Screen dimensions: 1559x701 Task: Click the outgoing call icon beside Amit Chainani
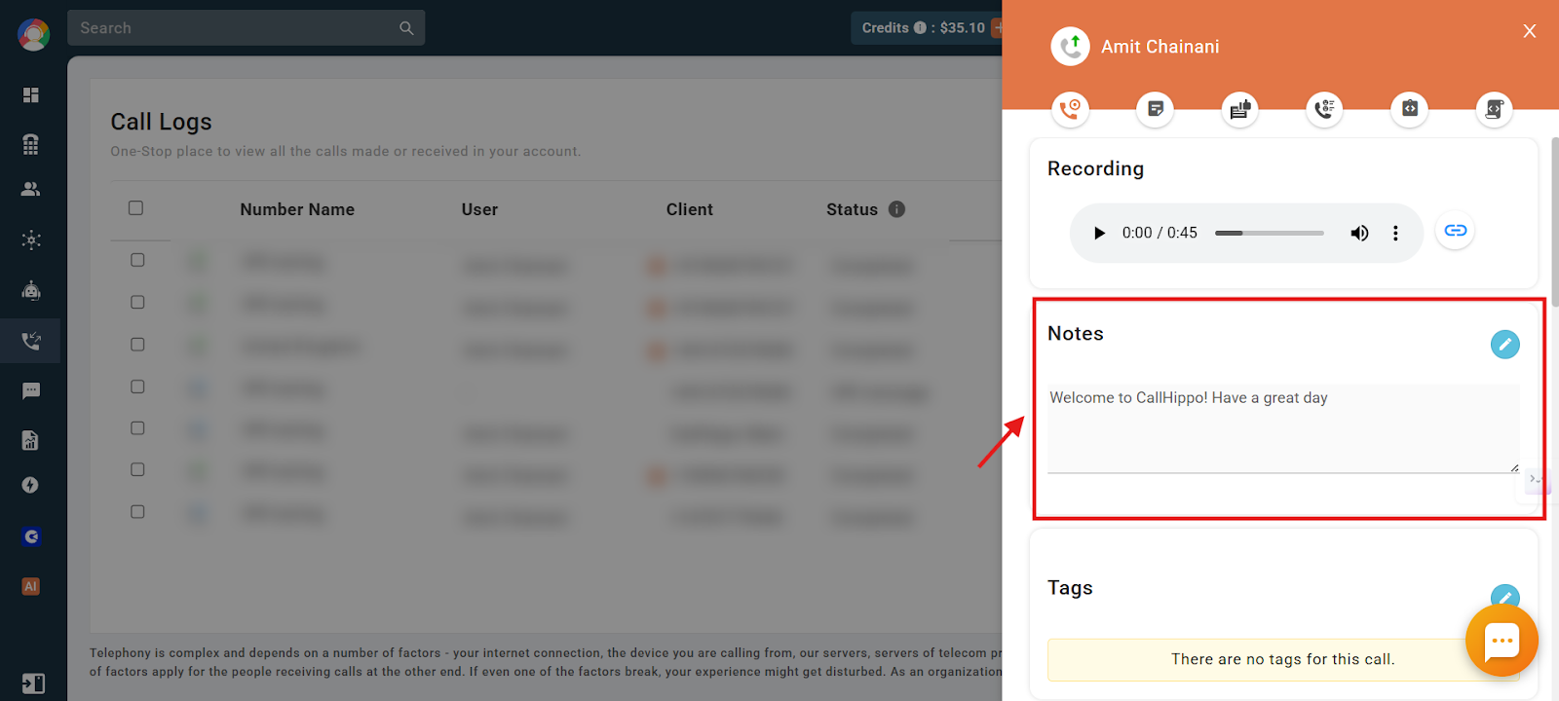(1070, 46)
